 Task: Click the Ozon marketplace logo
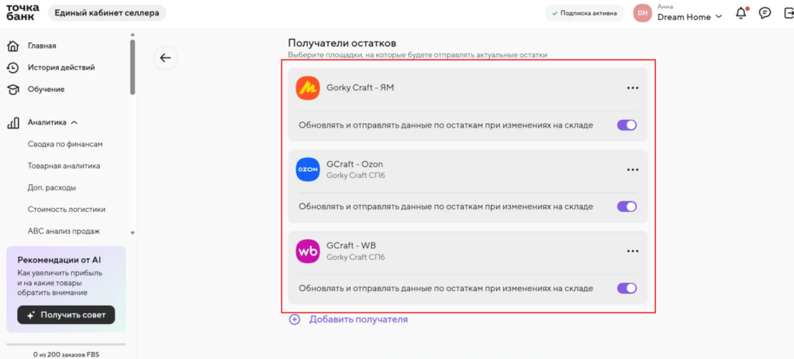tap(308, 169)
